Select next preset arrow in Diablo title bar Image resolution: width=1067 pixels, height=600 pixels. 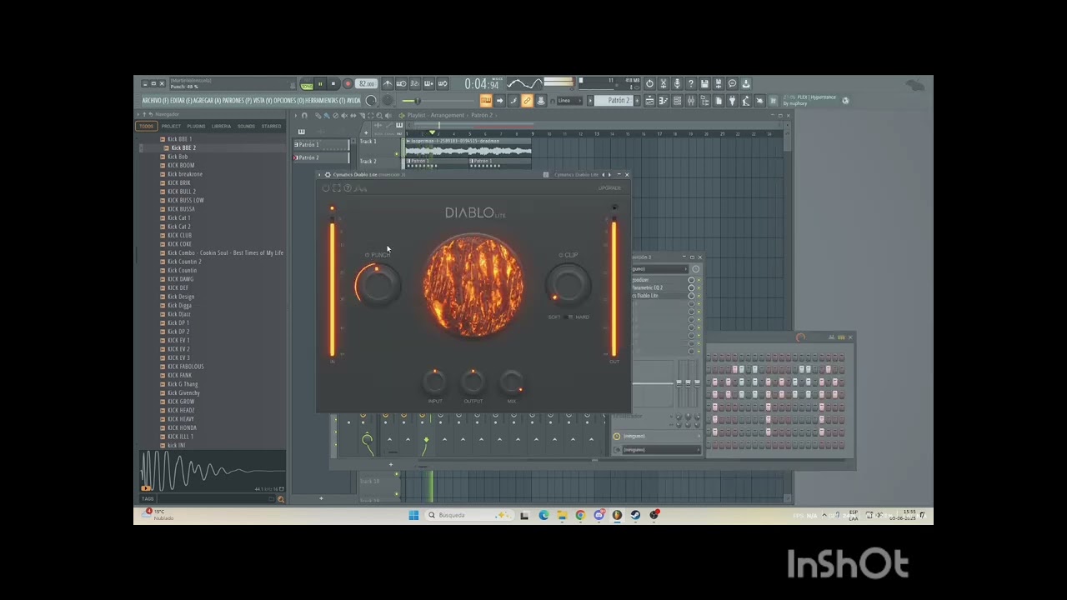609,175
